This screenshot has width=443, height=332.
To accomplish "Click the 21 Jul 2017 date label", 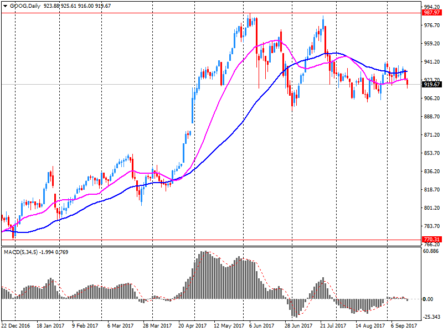I will 333,326.
